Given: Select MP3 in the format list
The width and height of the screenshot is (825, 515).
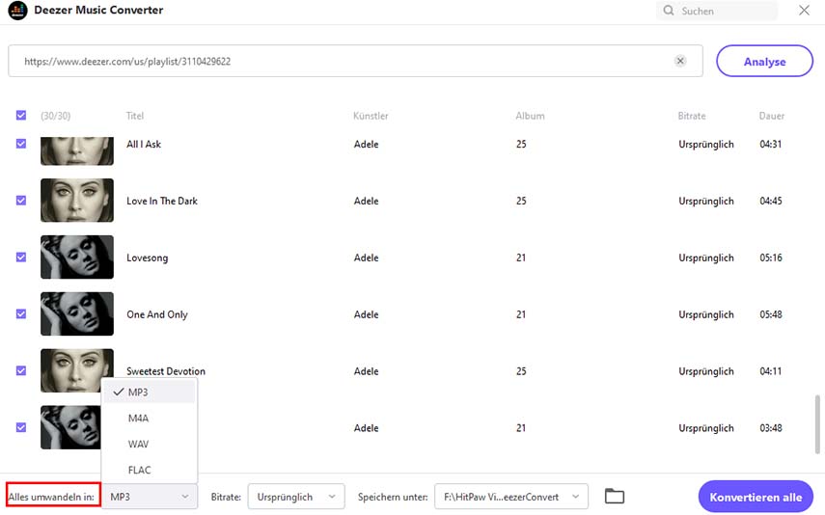Looking at the screenshot, I should (150, 393).
